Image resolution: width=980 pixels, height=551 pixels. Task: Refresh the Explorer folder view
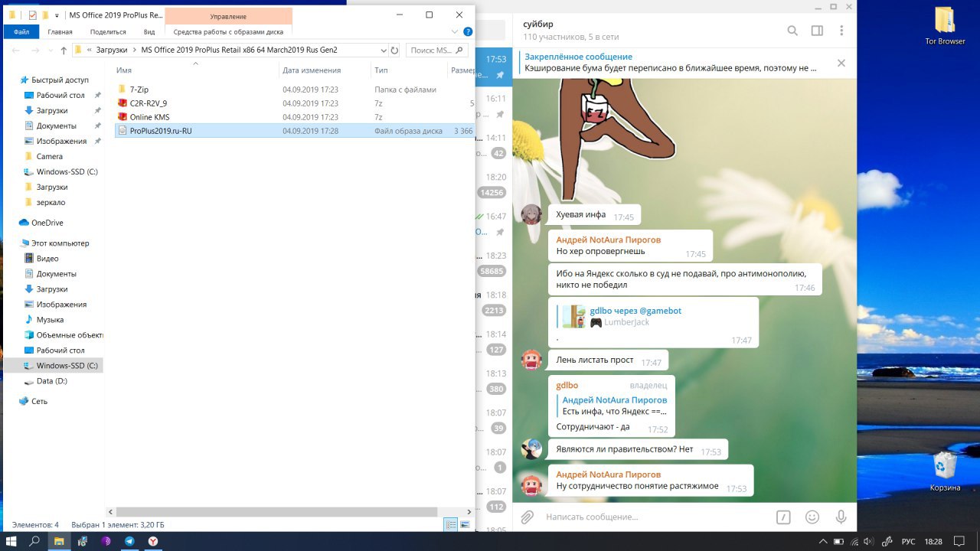(395, 51)
